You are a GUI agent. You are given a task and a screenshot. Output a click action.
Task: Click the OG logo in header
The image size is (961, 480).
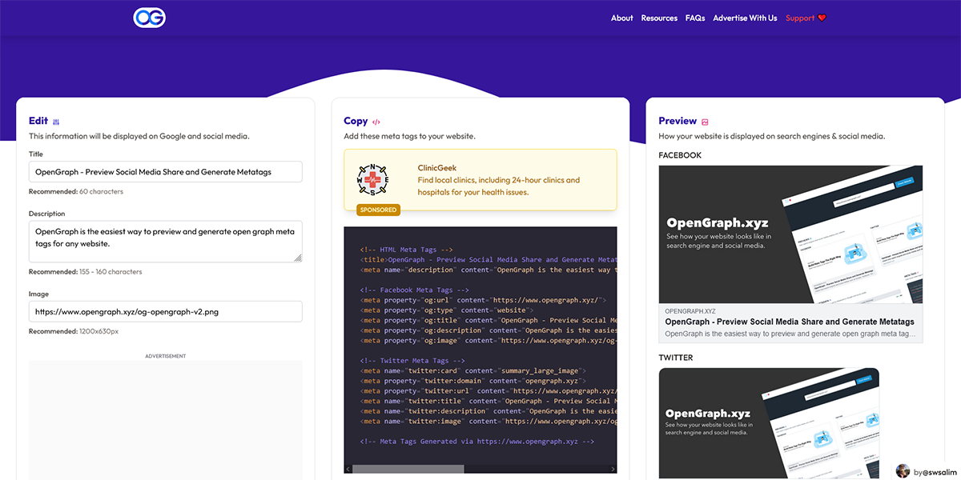(149, 18)
